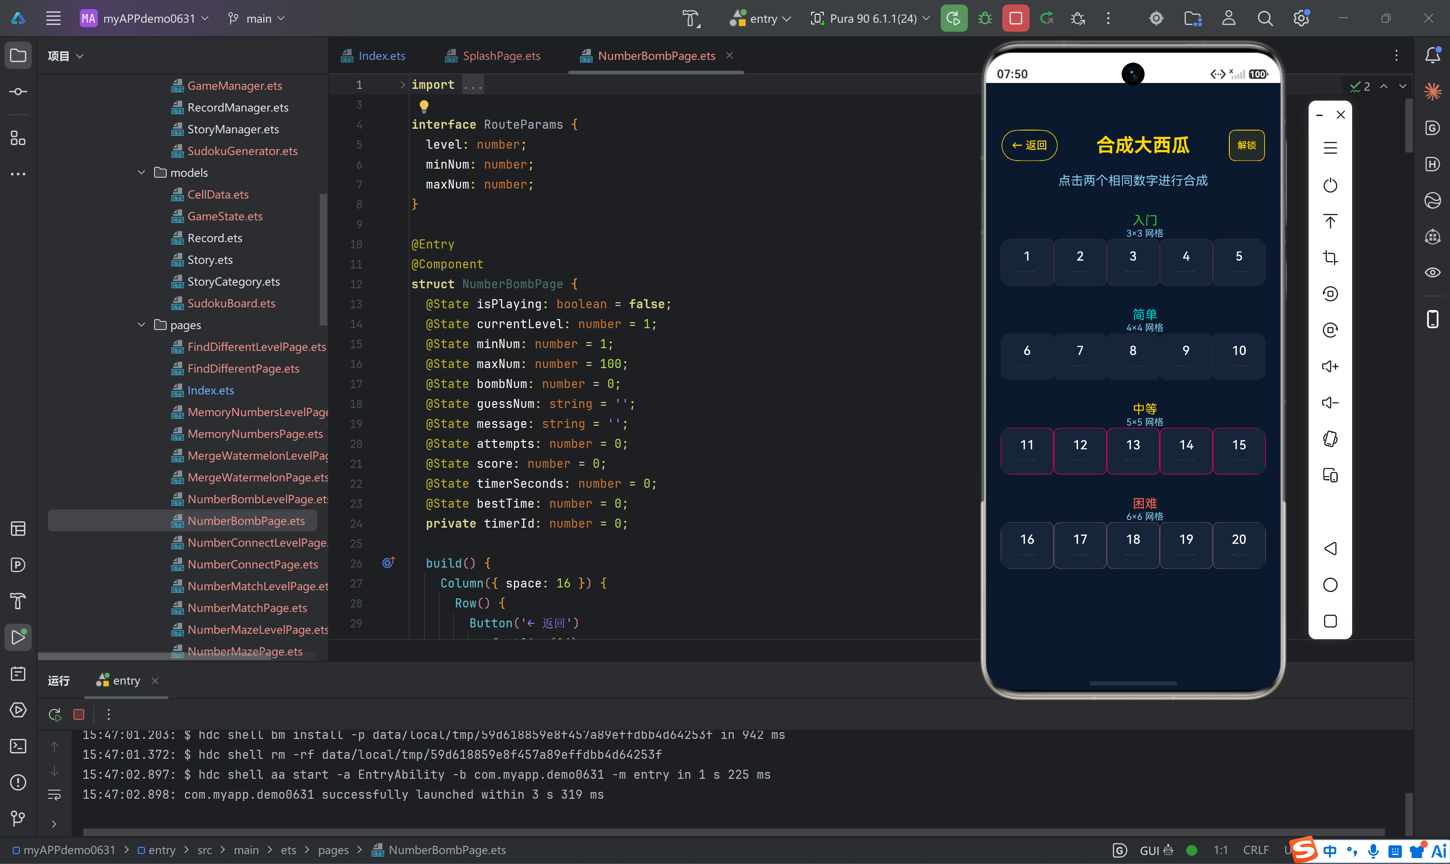Open the hamburger main menu
The width and height of the screenshot is (1450, 864).
53,19
